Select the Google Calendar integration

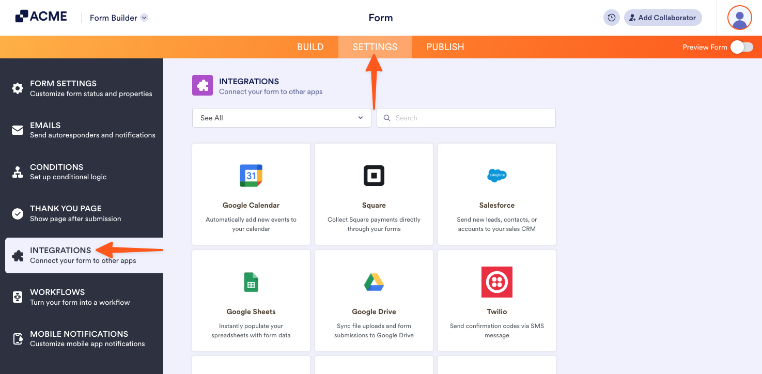(251, 194)
